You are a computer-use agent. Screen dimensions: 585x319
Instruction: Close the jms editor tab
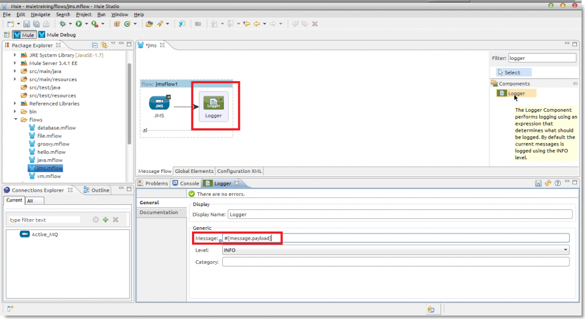(162, 45)
